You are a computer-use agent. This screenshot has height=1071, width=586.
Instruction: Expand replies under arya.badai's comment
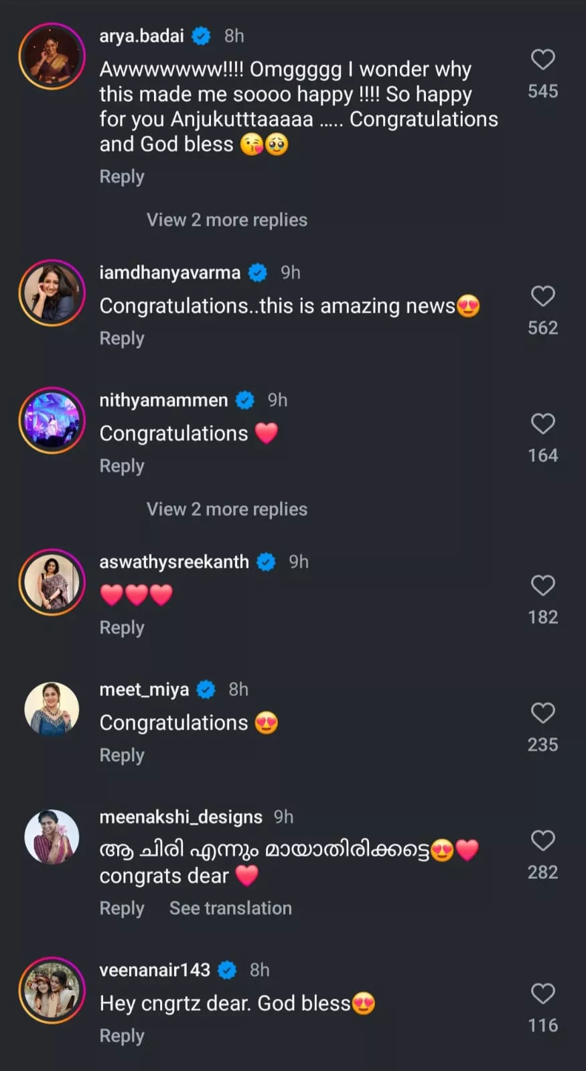pos(226,220)
